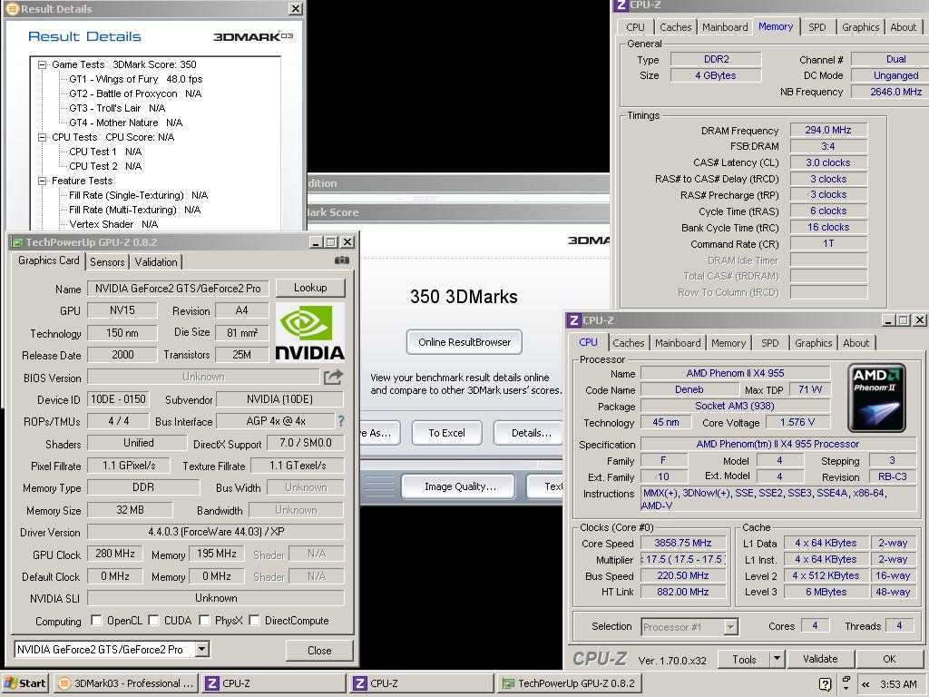Click the Close button in GPU-Z
The image size is (929, 697).
point(319,650)
